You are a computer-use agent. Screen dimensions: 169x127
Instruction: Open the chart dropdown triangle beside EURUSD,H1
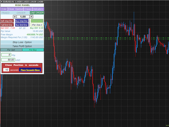point(2,2)
